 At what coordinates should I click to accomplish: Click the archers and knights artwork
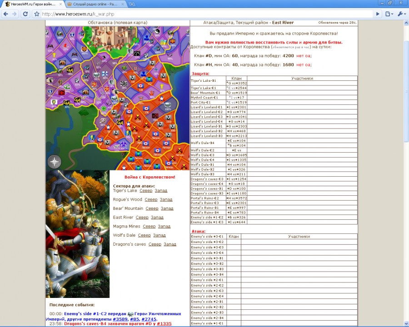pos(77,234)
